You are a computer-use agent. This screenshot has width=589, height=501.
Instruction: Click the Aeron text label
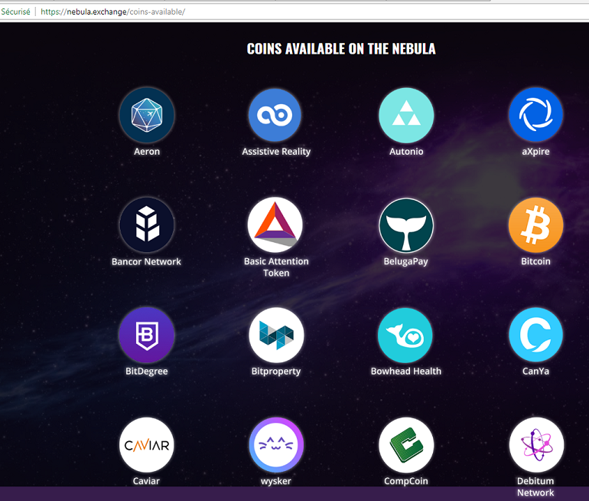(x=147, y=152)
